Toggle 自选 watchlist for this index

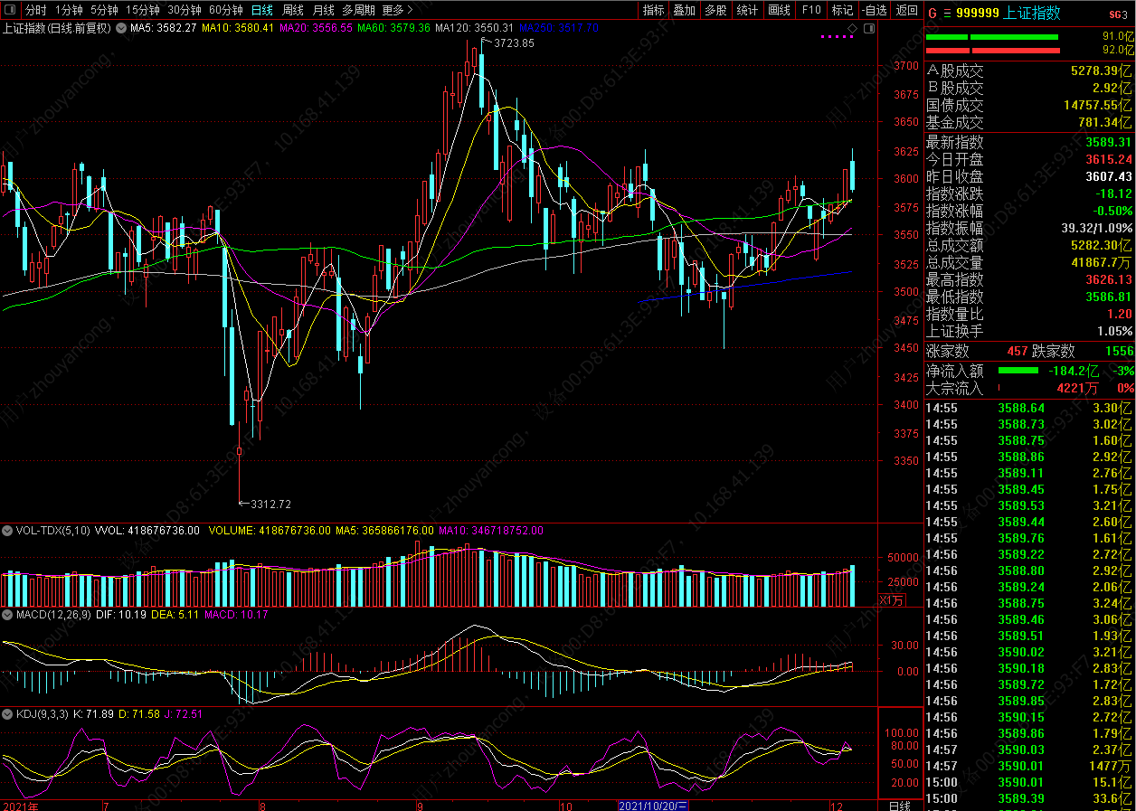[873, 10]
